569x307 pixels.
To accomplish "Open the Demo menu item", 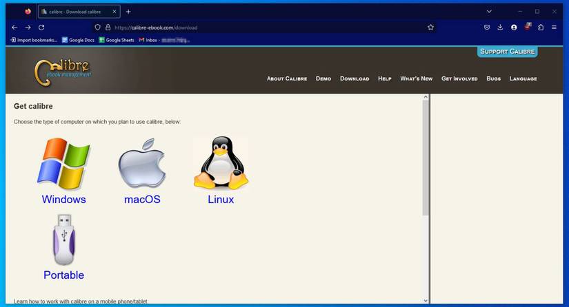I will [323, 78].
